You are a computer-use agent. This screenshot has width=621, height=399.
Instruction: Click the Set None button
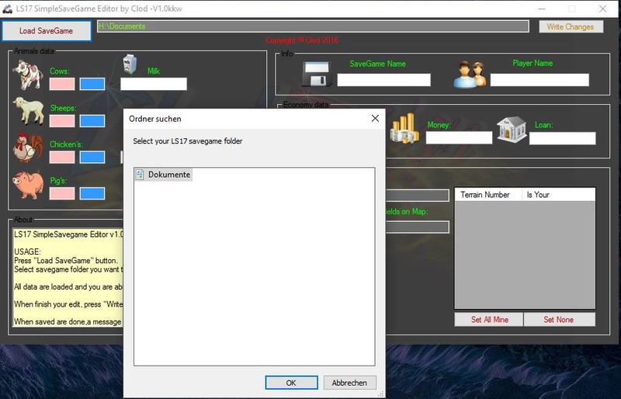[559, 320]
